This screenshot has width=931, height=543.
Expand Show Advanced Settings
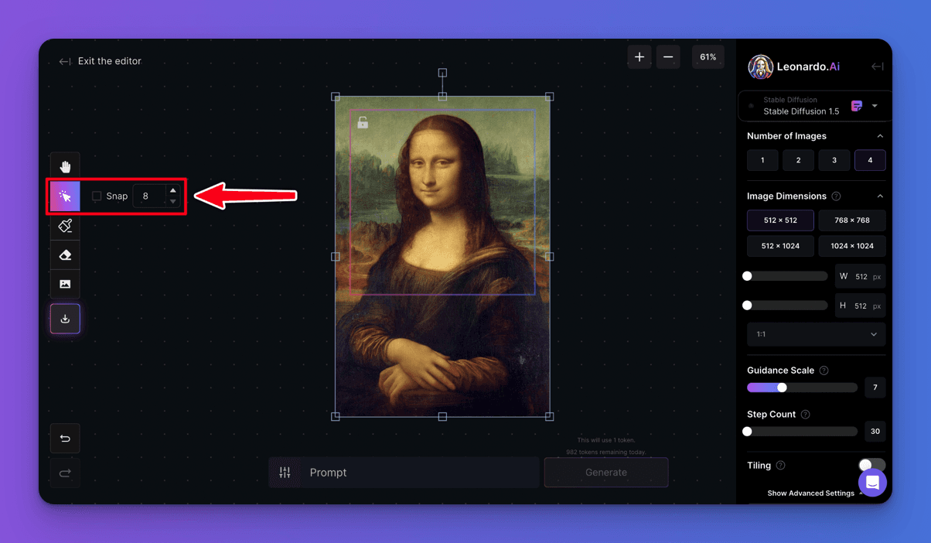coord(815,493)
